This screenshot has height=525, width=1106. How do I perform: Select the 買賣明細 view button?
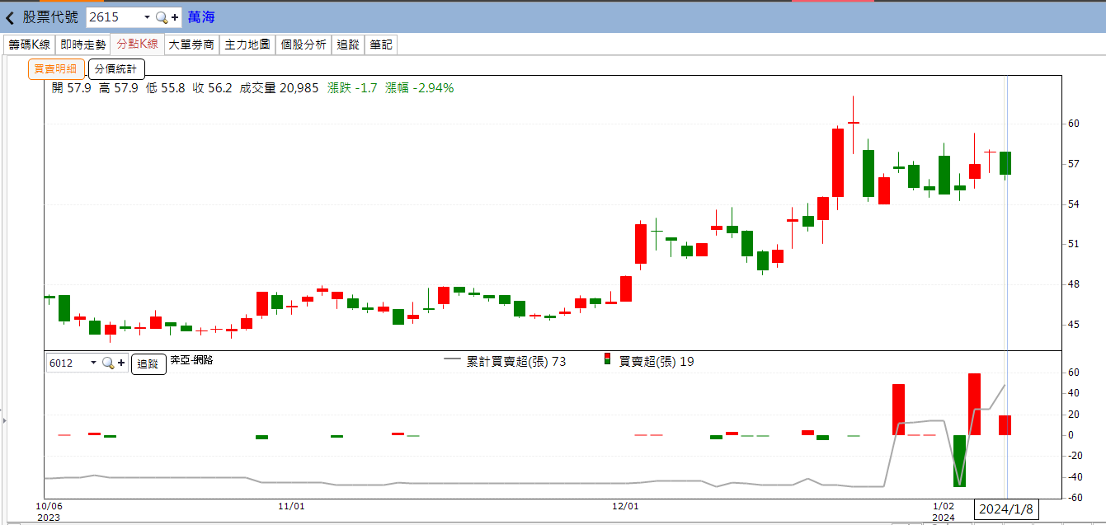point(56,69)
